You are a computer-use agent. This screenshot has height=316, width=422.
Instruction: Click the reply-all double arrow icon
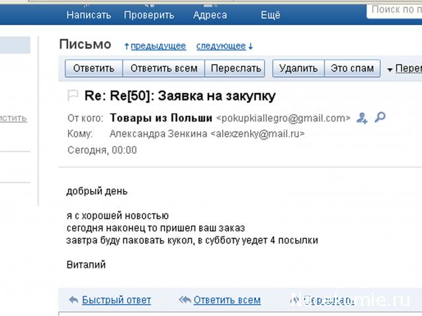pyautogui.click(x=185, y=300)
